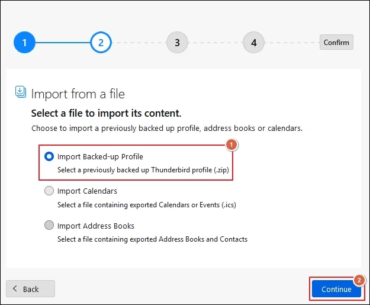Click 'Select a file to import its content.' text
Image resolution: width=370 pixels, height=305 pixels.
click(106, 113)
